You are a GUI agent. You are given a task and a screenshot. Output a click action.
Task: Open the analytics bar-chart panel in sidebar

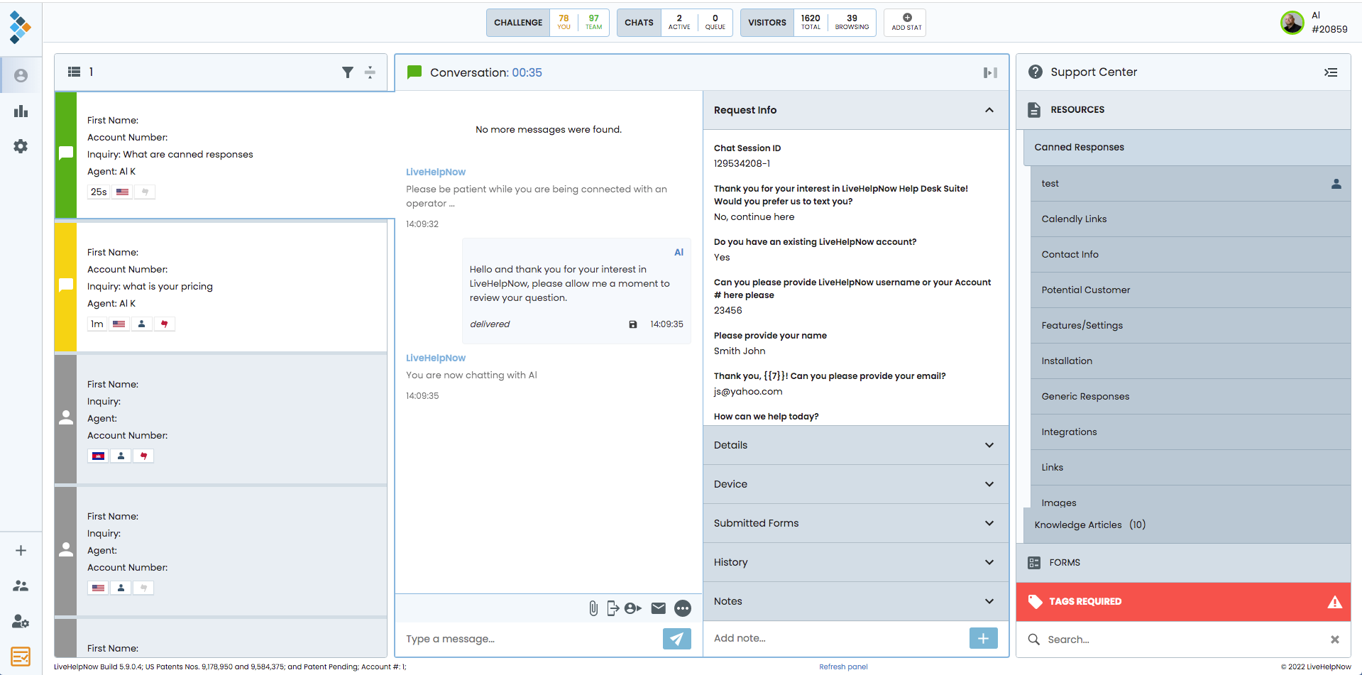click(21, 111)
